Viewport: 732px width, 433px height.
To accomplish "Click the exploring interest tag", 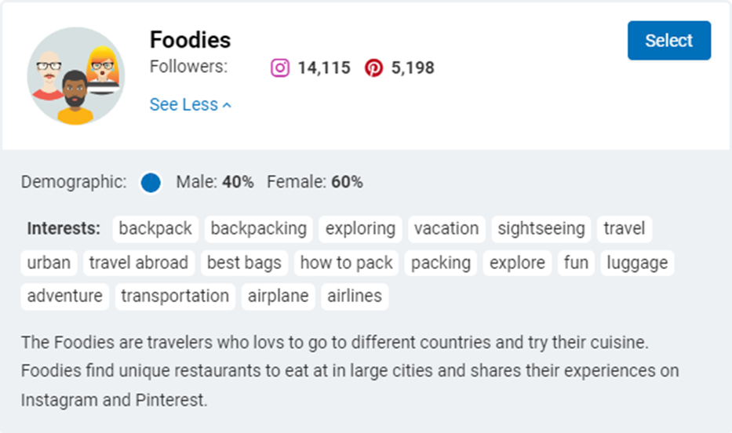I will (360, 229).
